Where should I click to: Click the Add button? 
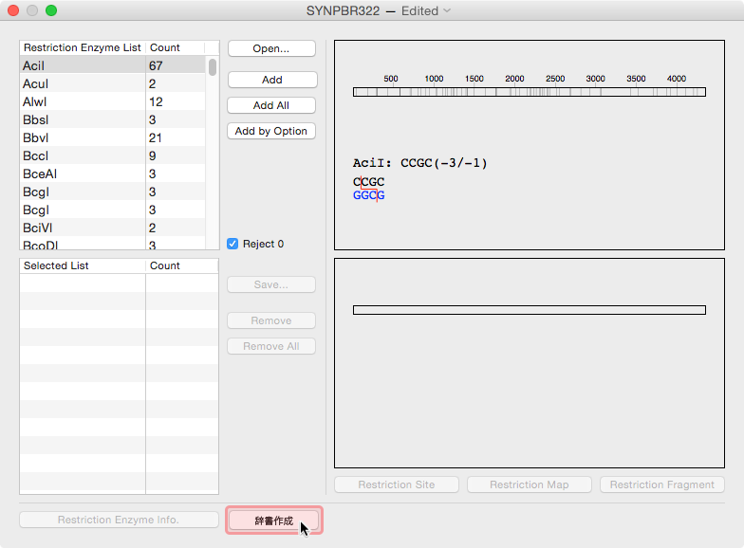(x=271, y=80)
